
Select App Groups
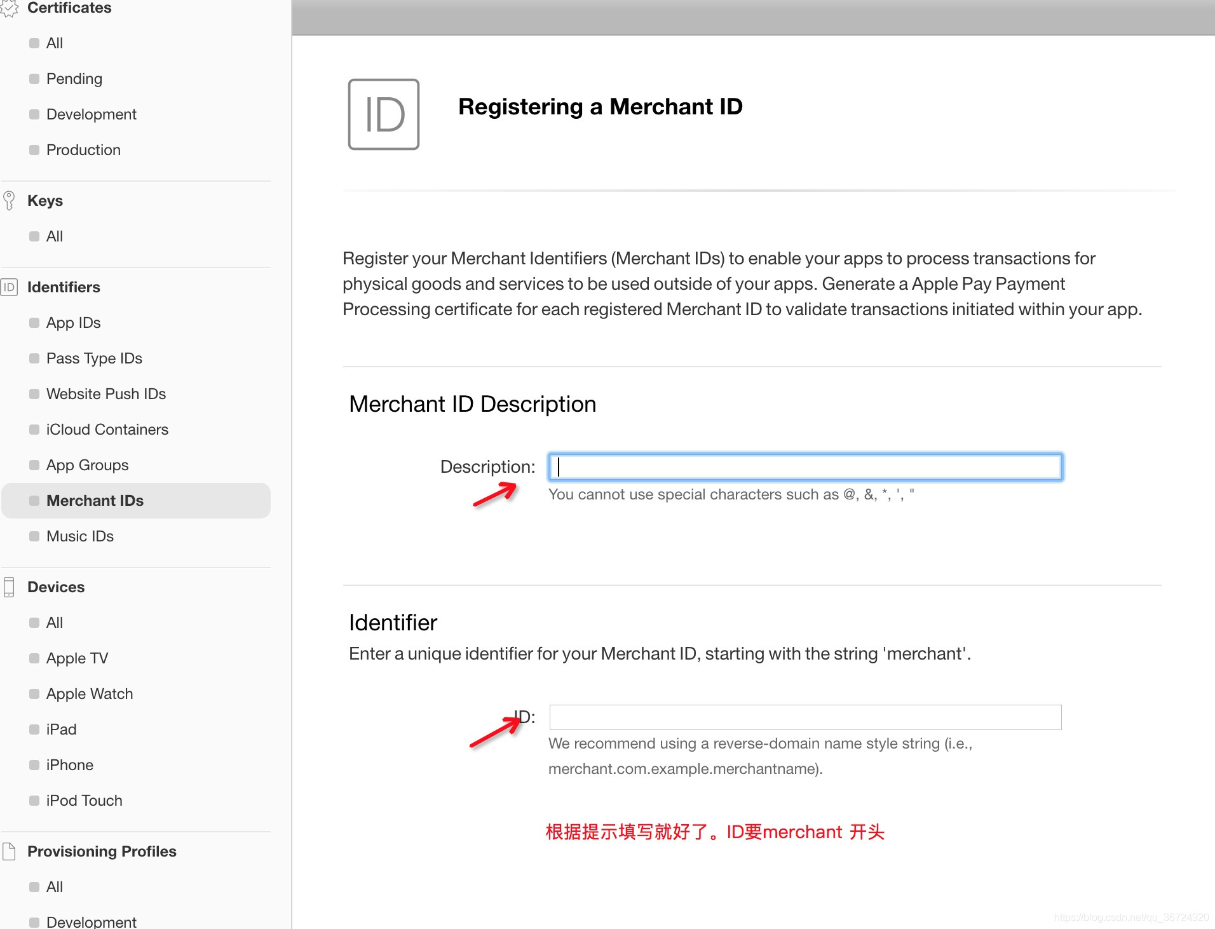pyautogui.click(x=88, y=465)
